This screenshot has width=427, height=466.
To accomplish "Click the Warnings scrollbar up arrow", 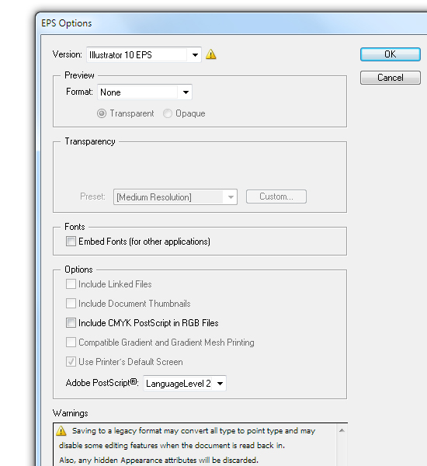I will tap(342, 430).
